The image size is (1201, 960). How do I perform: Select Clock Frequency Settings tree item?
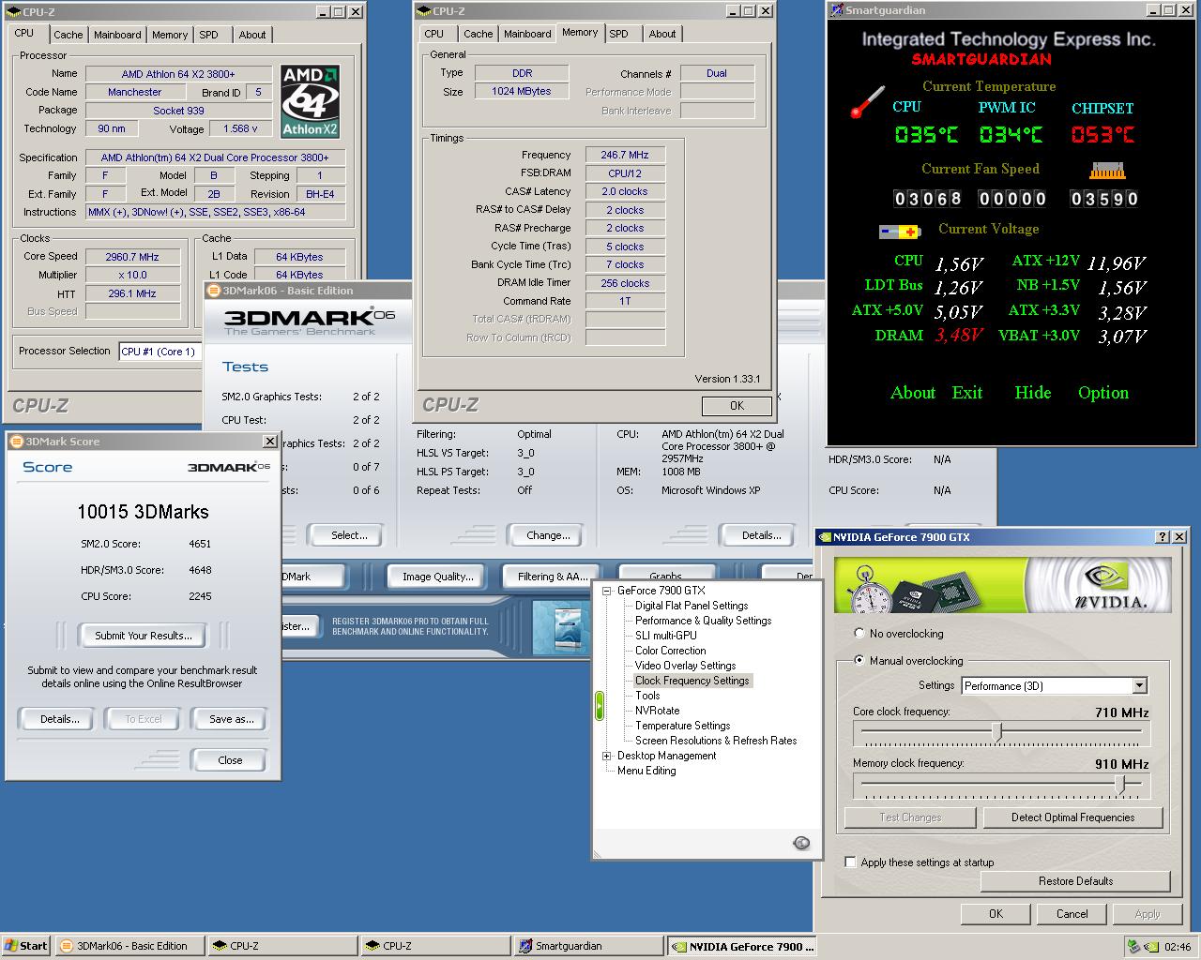pyautogui.click(x=692, y=681)
